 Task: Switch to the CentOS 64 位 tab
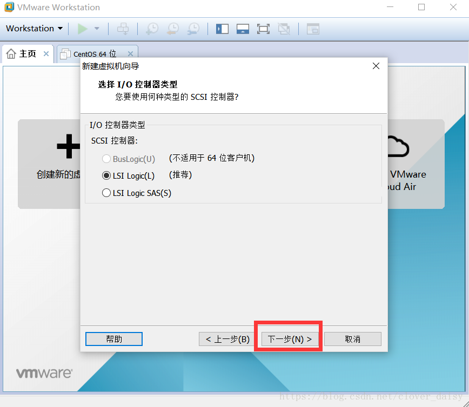click(95, 54)
